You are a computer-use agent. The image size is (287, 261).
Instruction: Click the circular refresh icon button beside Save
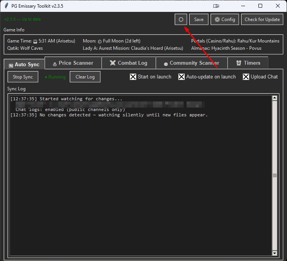[x=181, y=20]
